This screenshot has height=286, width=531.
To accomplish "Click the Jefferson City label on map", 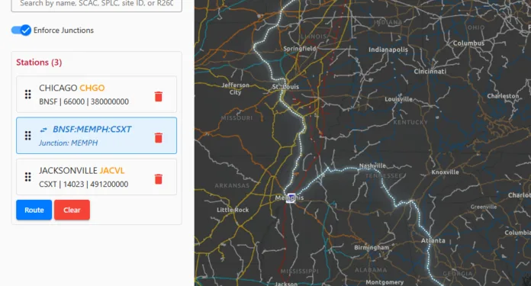I will [x=235, y=88].
